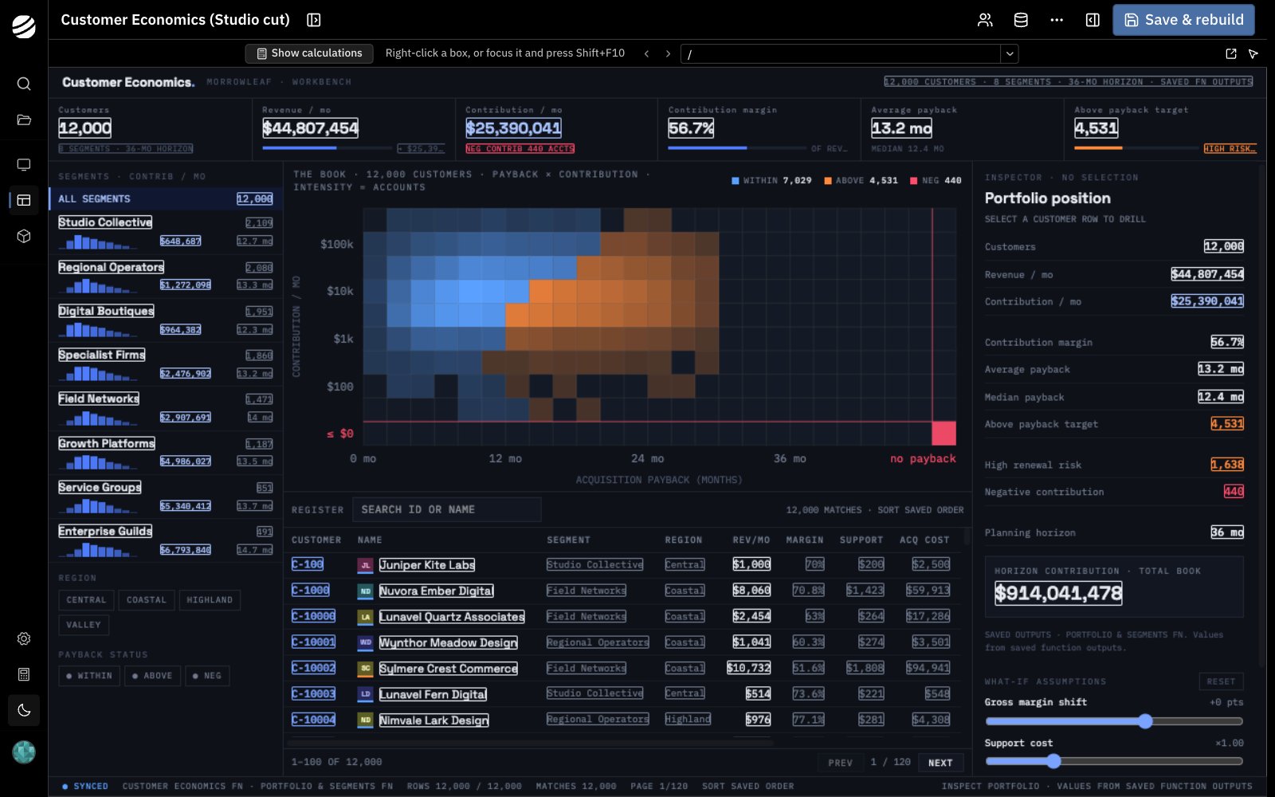This screenshot has width=1275, height=797.
Task: Sort by CUSTOMER column header
Action: click(x=316, y=540)
